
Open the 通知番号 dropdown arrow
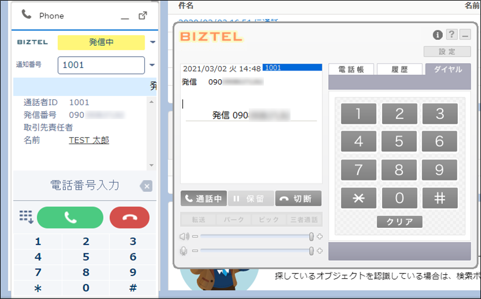152,65
